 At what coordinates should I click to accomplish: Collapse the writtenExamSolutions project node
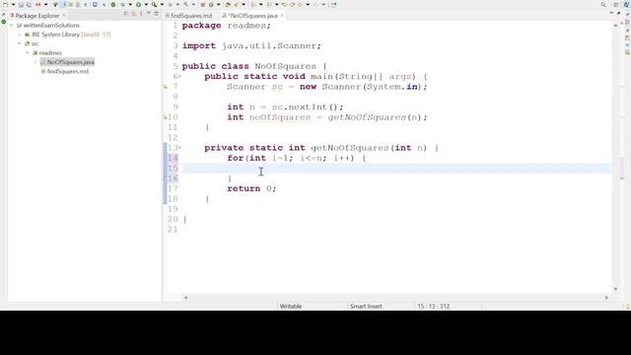pos(12,26)
